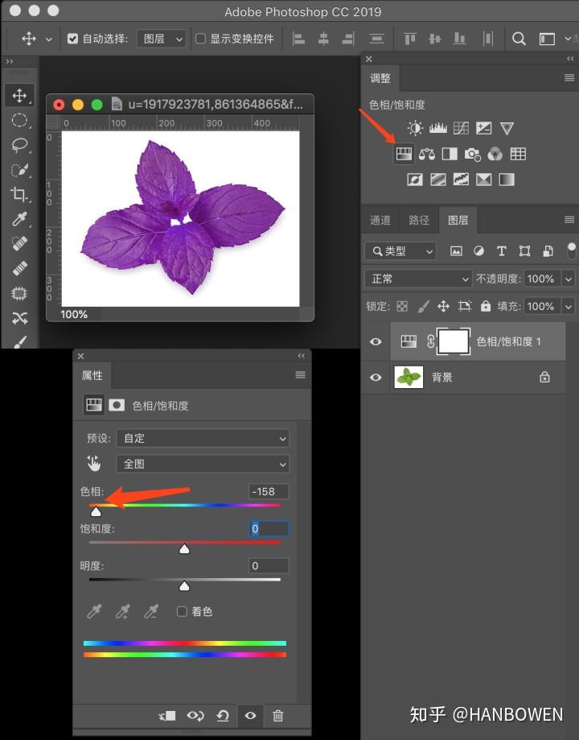Image resolution: width=579 pixels, height=740 pixels.
Task: Enable Show Transform Controls checkbox
Action: pos(200,39)
